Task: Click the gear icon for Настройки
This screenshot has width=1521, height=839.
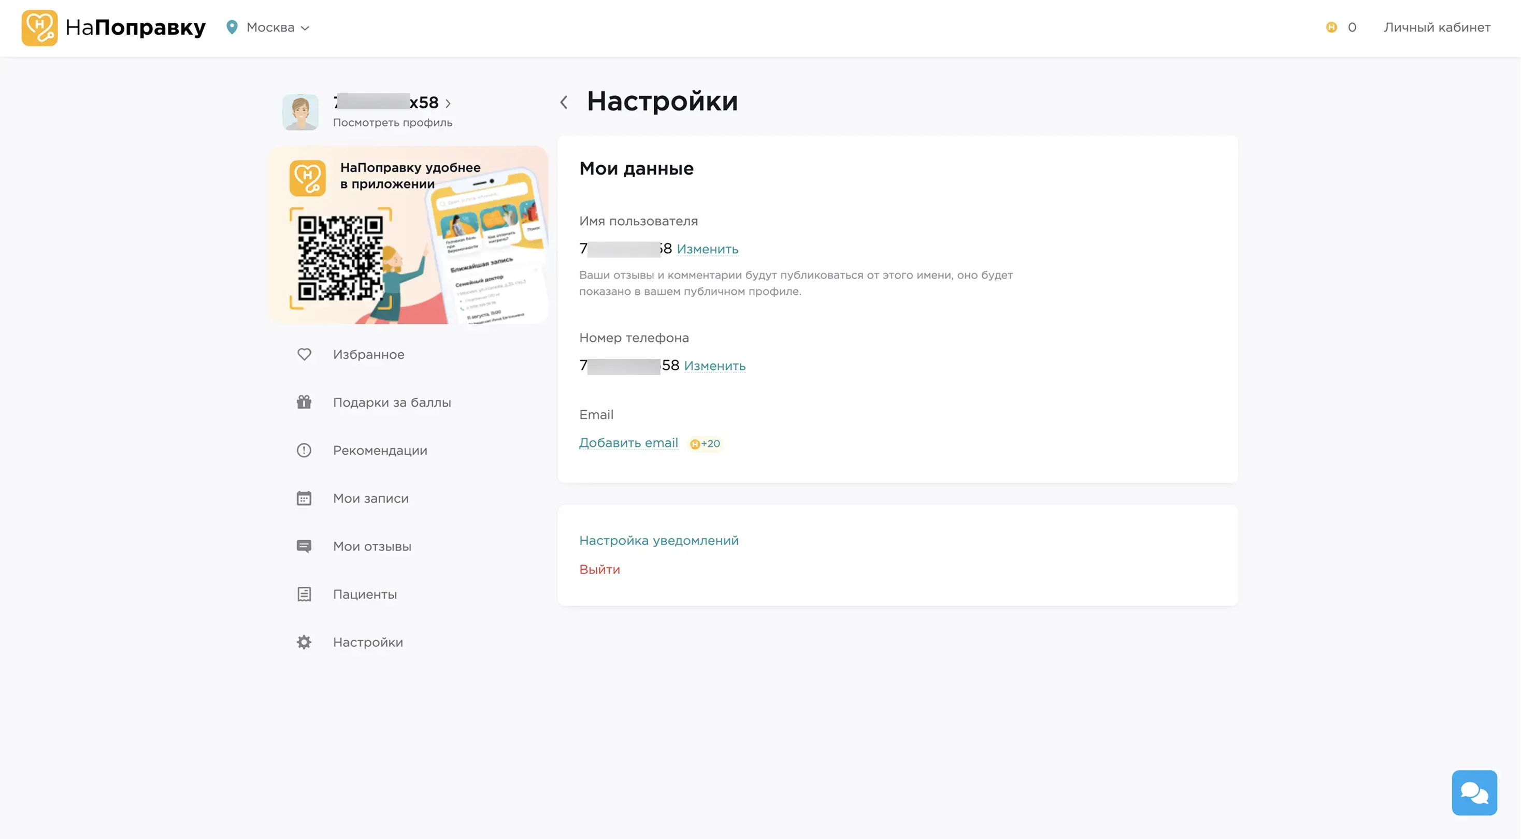Action: pos(304,642)
